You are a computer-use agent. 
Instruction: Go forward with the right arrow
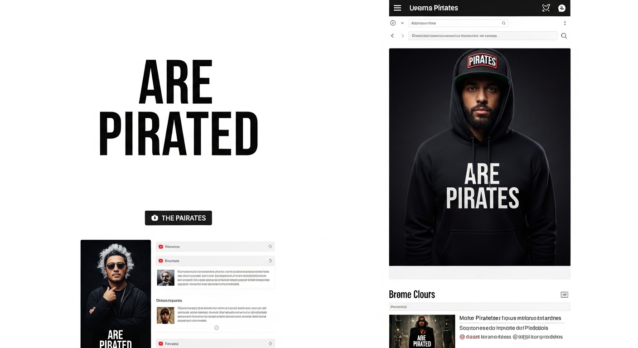402,36
